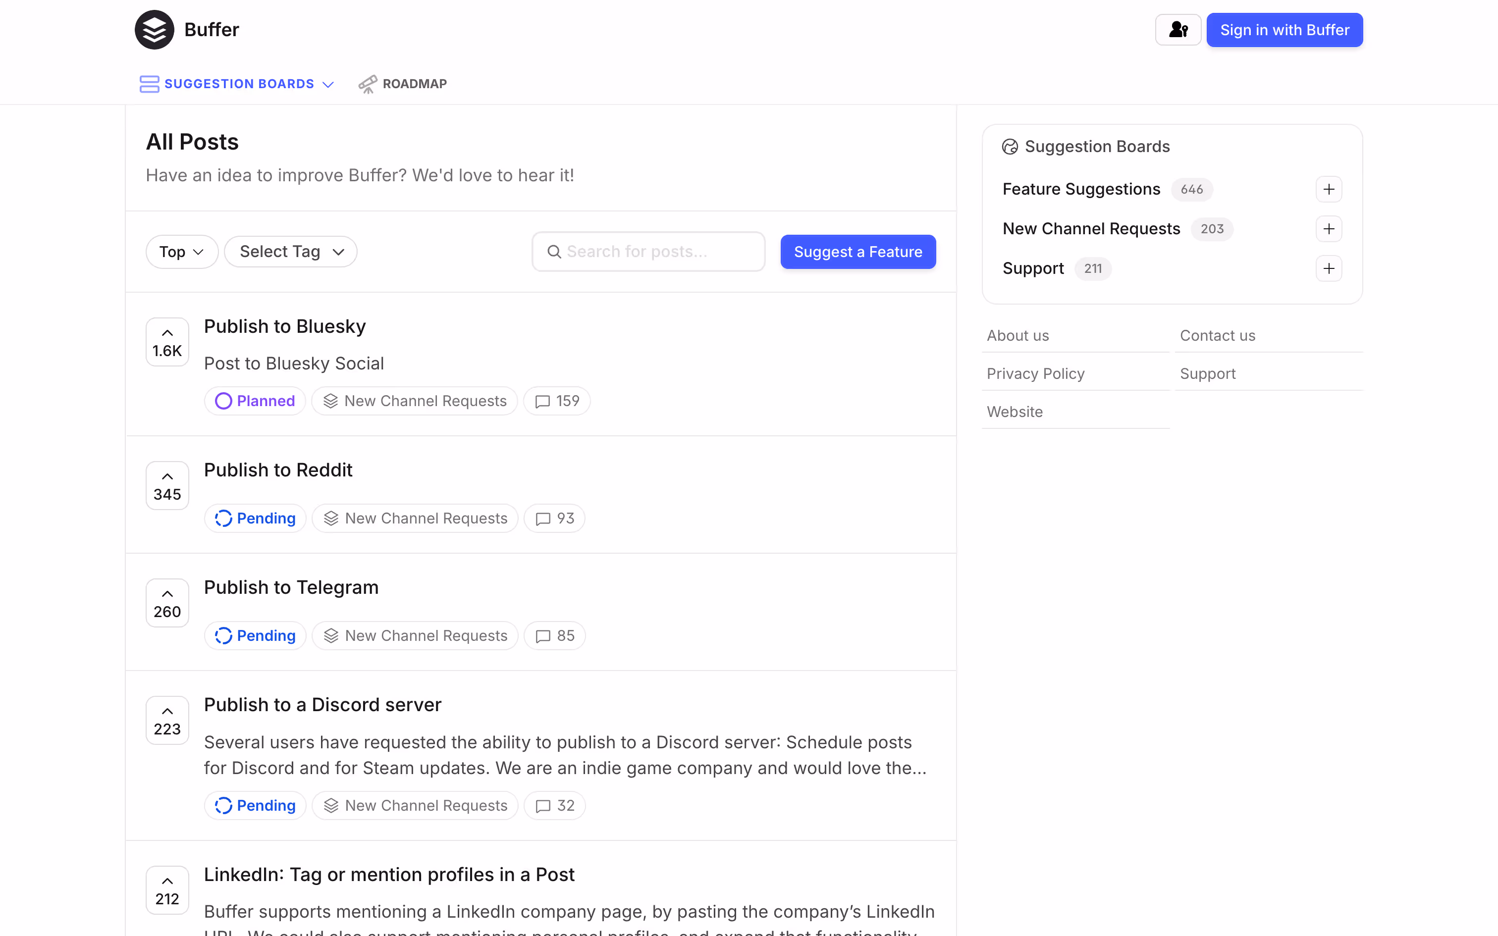Open the Select Tag dropdown
The width and height of the screenshot is (1498, 936).
[290, 252]
